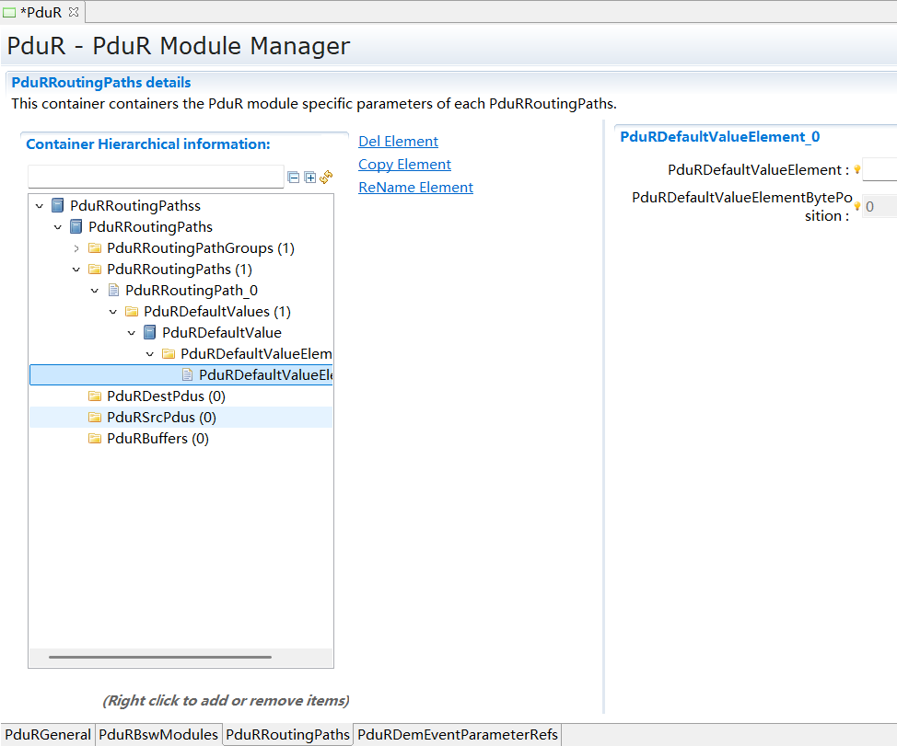Image resolution: width=897 pixels, height=746 pixels.
Task: Click the module icon of PduRRoutingPathss root
Action: click(x=55, y=205)
